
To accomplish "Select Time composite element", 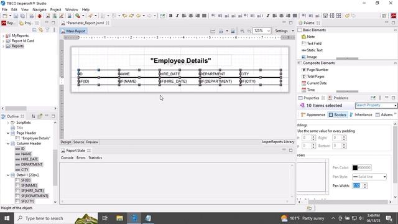I will tap(308, 90).
